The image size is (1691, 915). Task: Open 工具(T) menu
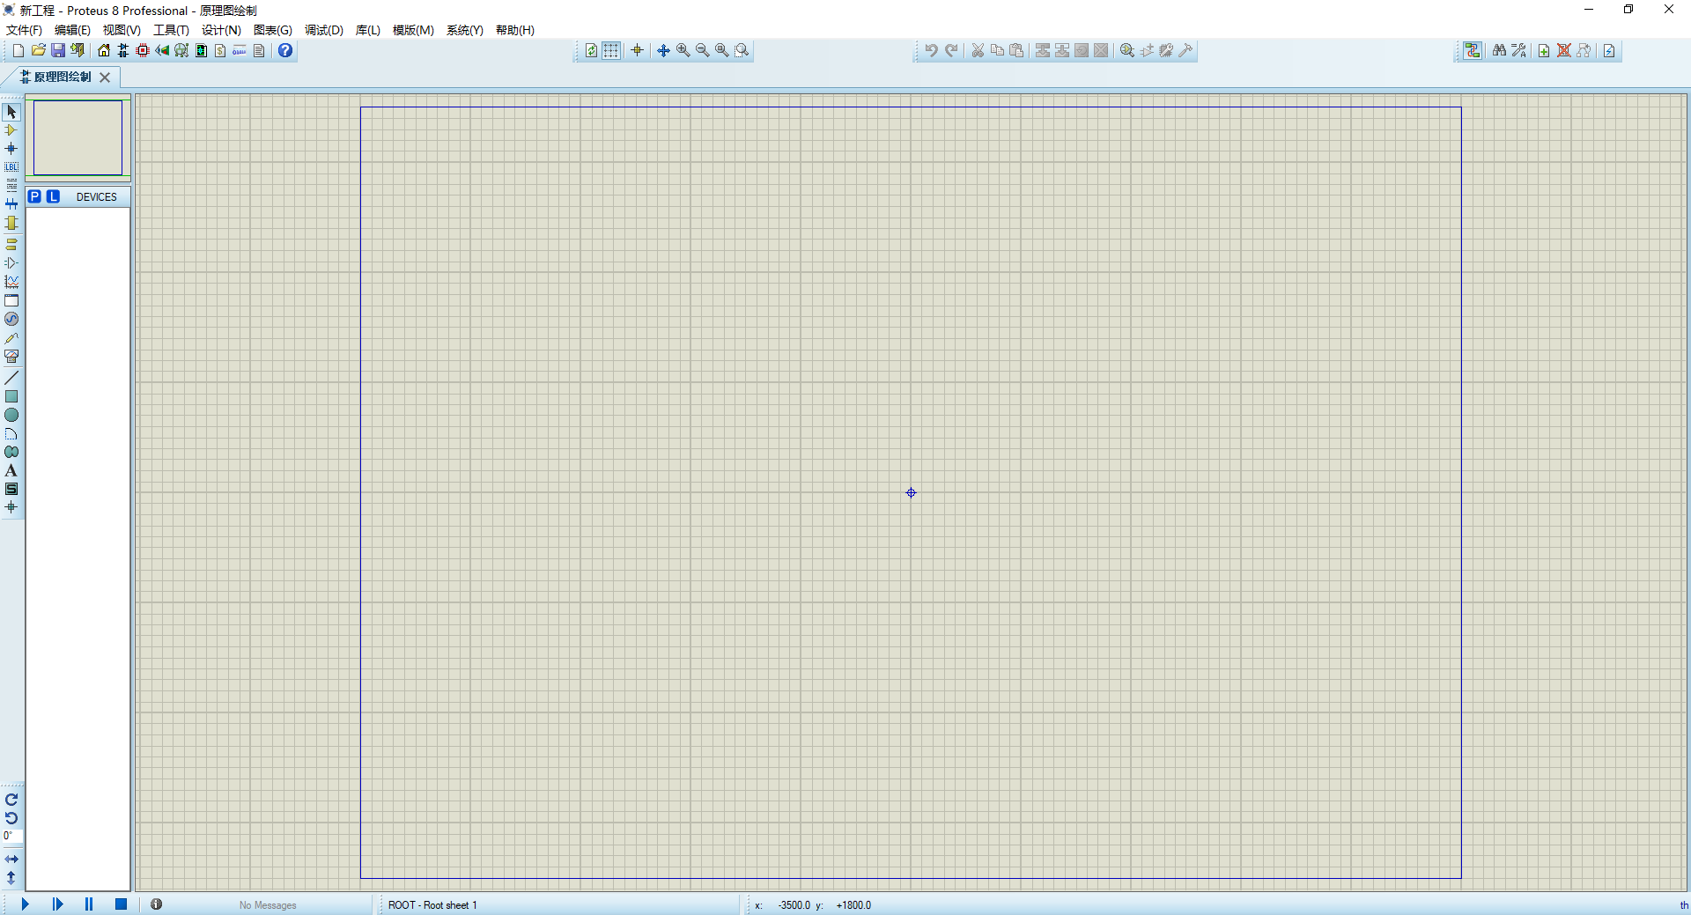click(171, 30)
